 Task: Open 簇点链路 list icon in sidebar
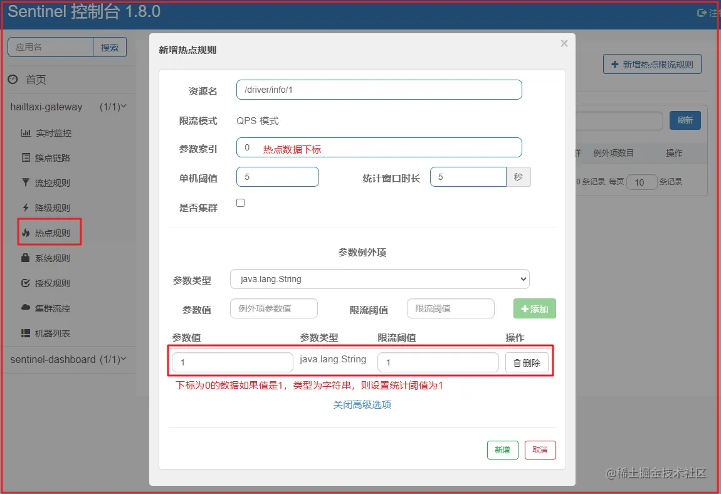[x=26, y=158]
